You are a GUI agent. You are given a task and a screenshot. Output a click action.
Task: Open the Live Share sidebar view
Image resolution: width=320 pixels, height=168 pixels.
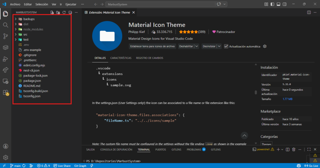tap(6, 70)
